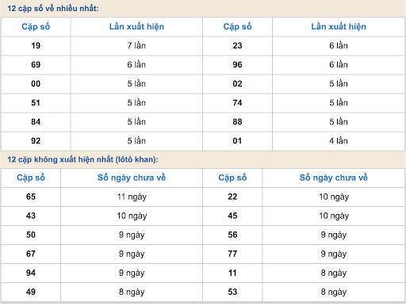Click pair number 45 cell

pyautogui.click(x=232, y=216)
